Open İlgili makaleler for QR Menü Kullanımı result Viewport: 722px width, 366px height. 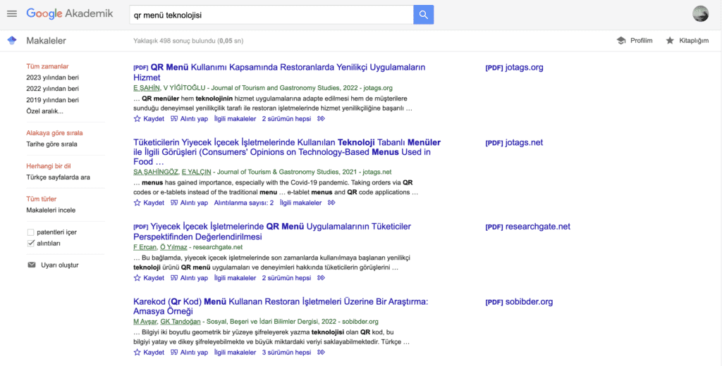(235, 119)
